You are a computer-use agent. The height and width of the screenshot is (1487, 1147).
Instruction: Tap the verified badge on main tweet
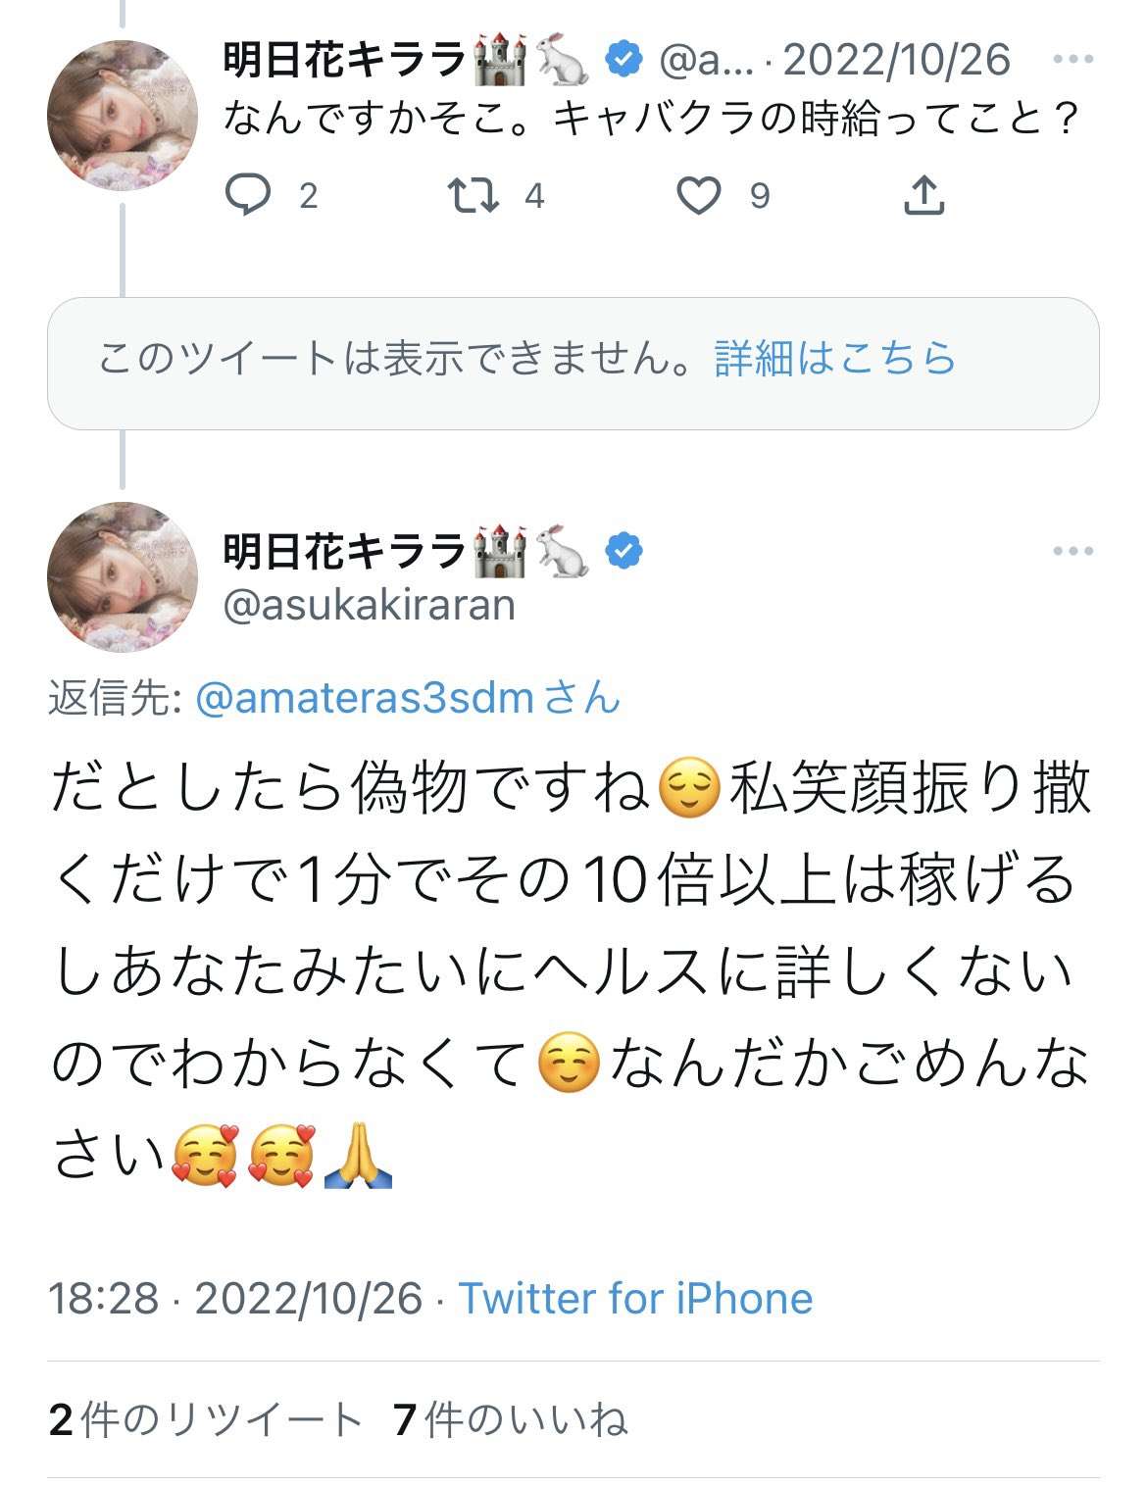[623, 551]
